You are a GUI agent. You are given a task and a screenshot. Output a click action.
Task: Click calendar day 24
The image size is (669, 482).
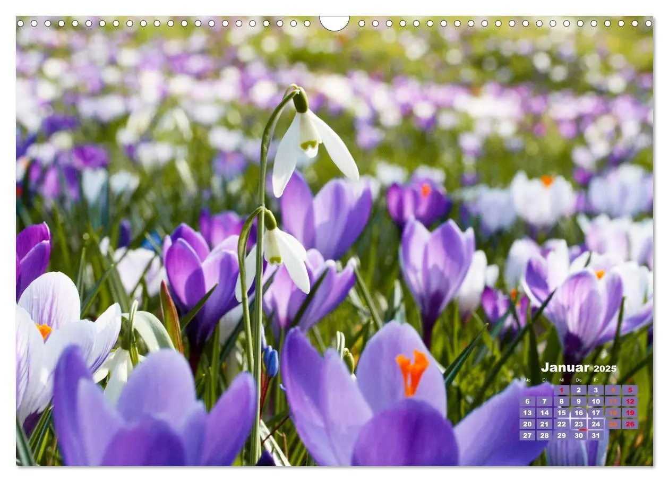pos(596,424)
